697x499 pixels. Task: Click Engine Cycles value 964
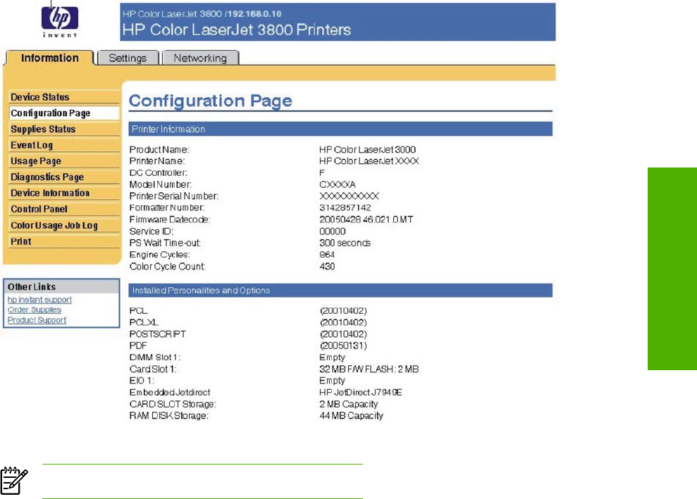coord(327,254)
